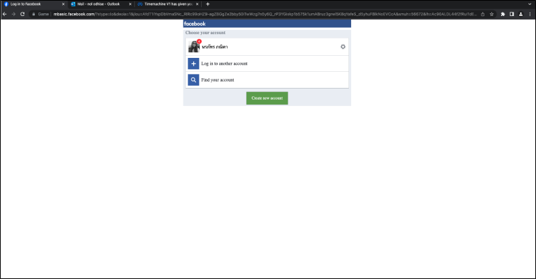Image resolution: width=536 pixels, height=279 pixels.
Task: Switch to Log in to Facebook tab
Action: 33,4
